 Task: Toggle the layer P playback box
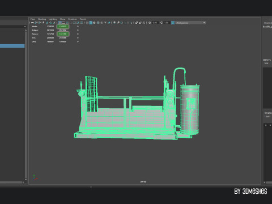click(270, 125)
